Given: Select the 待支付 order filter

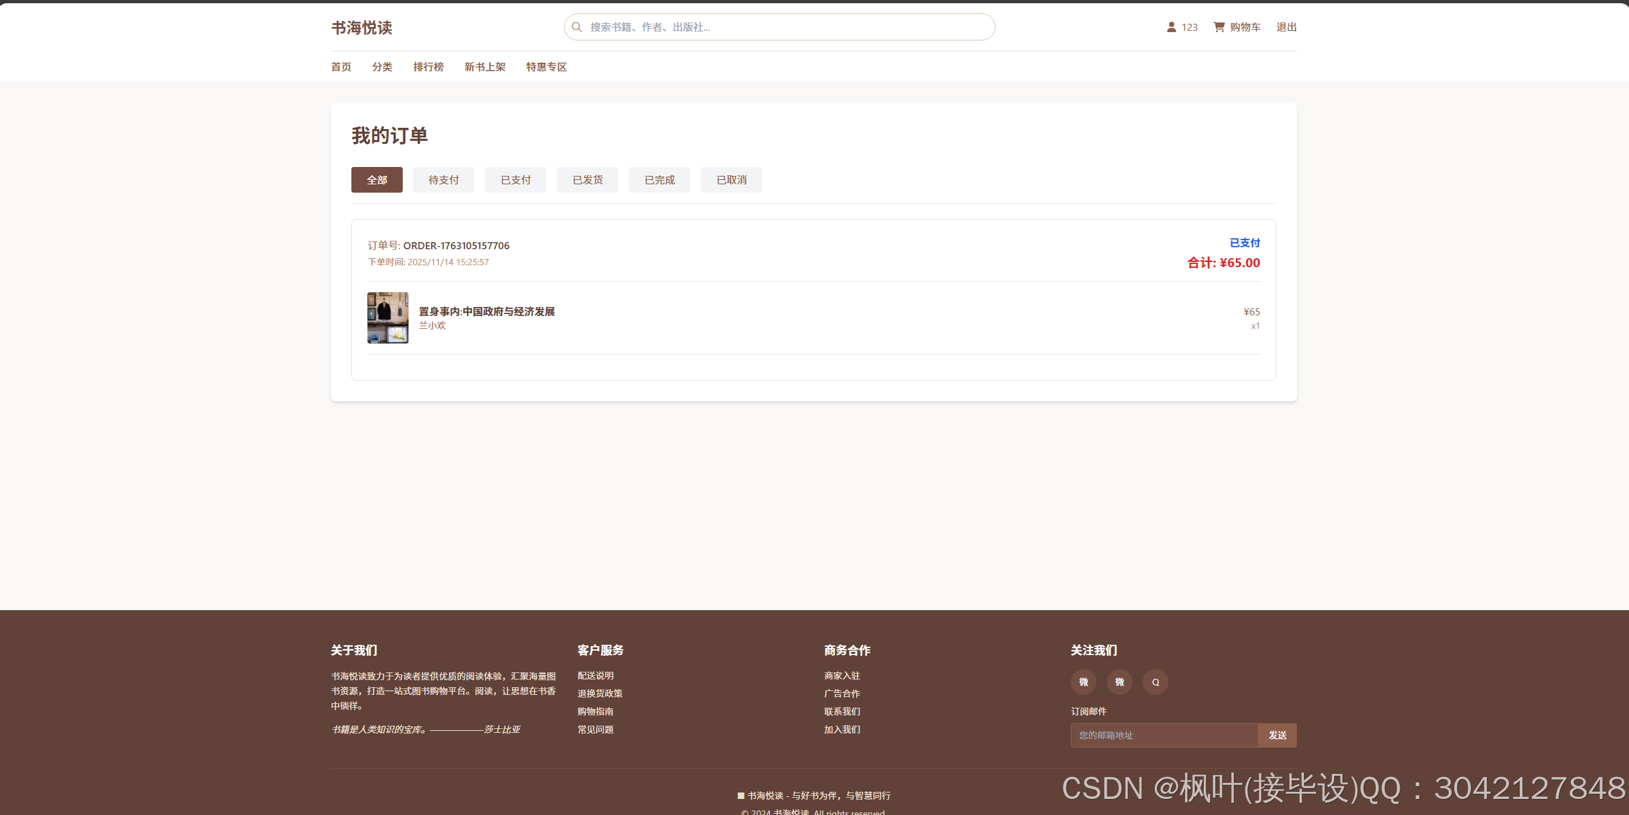Looking at the screenshot, I should [443, 180].
